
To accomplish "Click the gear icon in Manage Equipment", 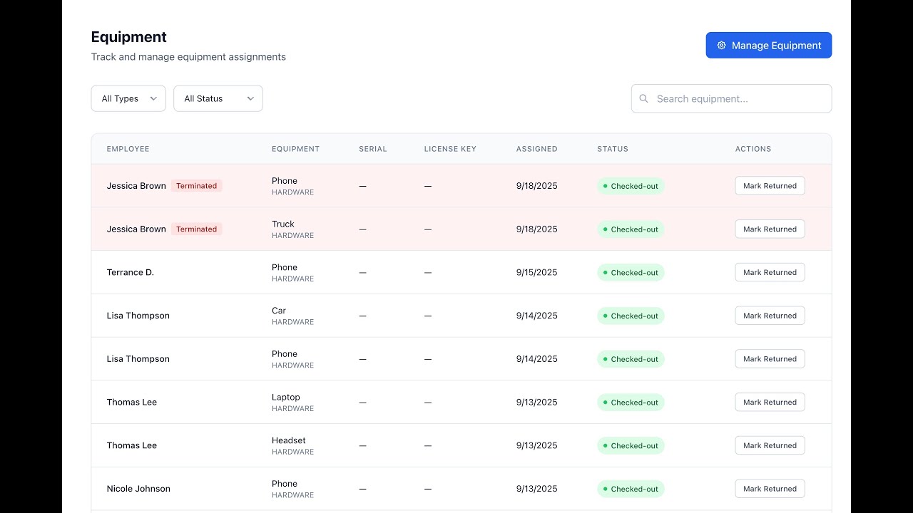I will click(x=721, y=45).
